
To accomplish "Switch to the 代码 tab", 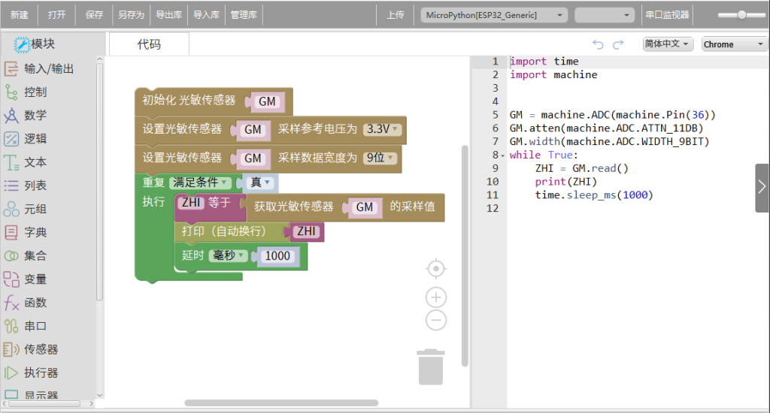I will (x=149, y=44).
